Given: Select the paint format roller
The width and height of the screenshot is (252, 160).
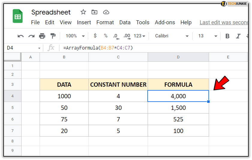Looking at the screenshot, I should [53, 36].
